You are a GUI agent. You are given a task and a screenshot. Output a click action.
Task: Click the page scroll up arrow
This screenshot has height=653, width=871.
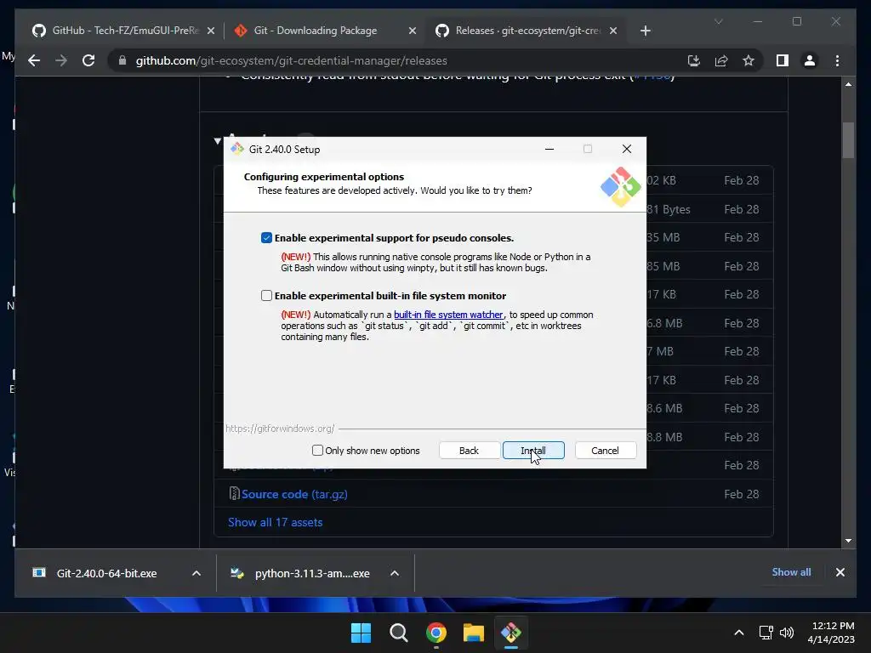pos(848,84)
